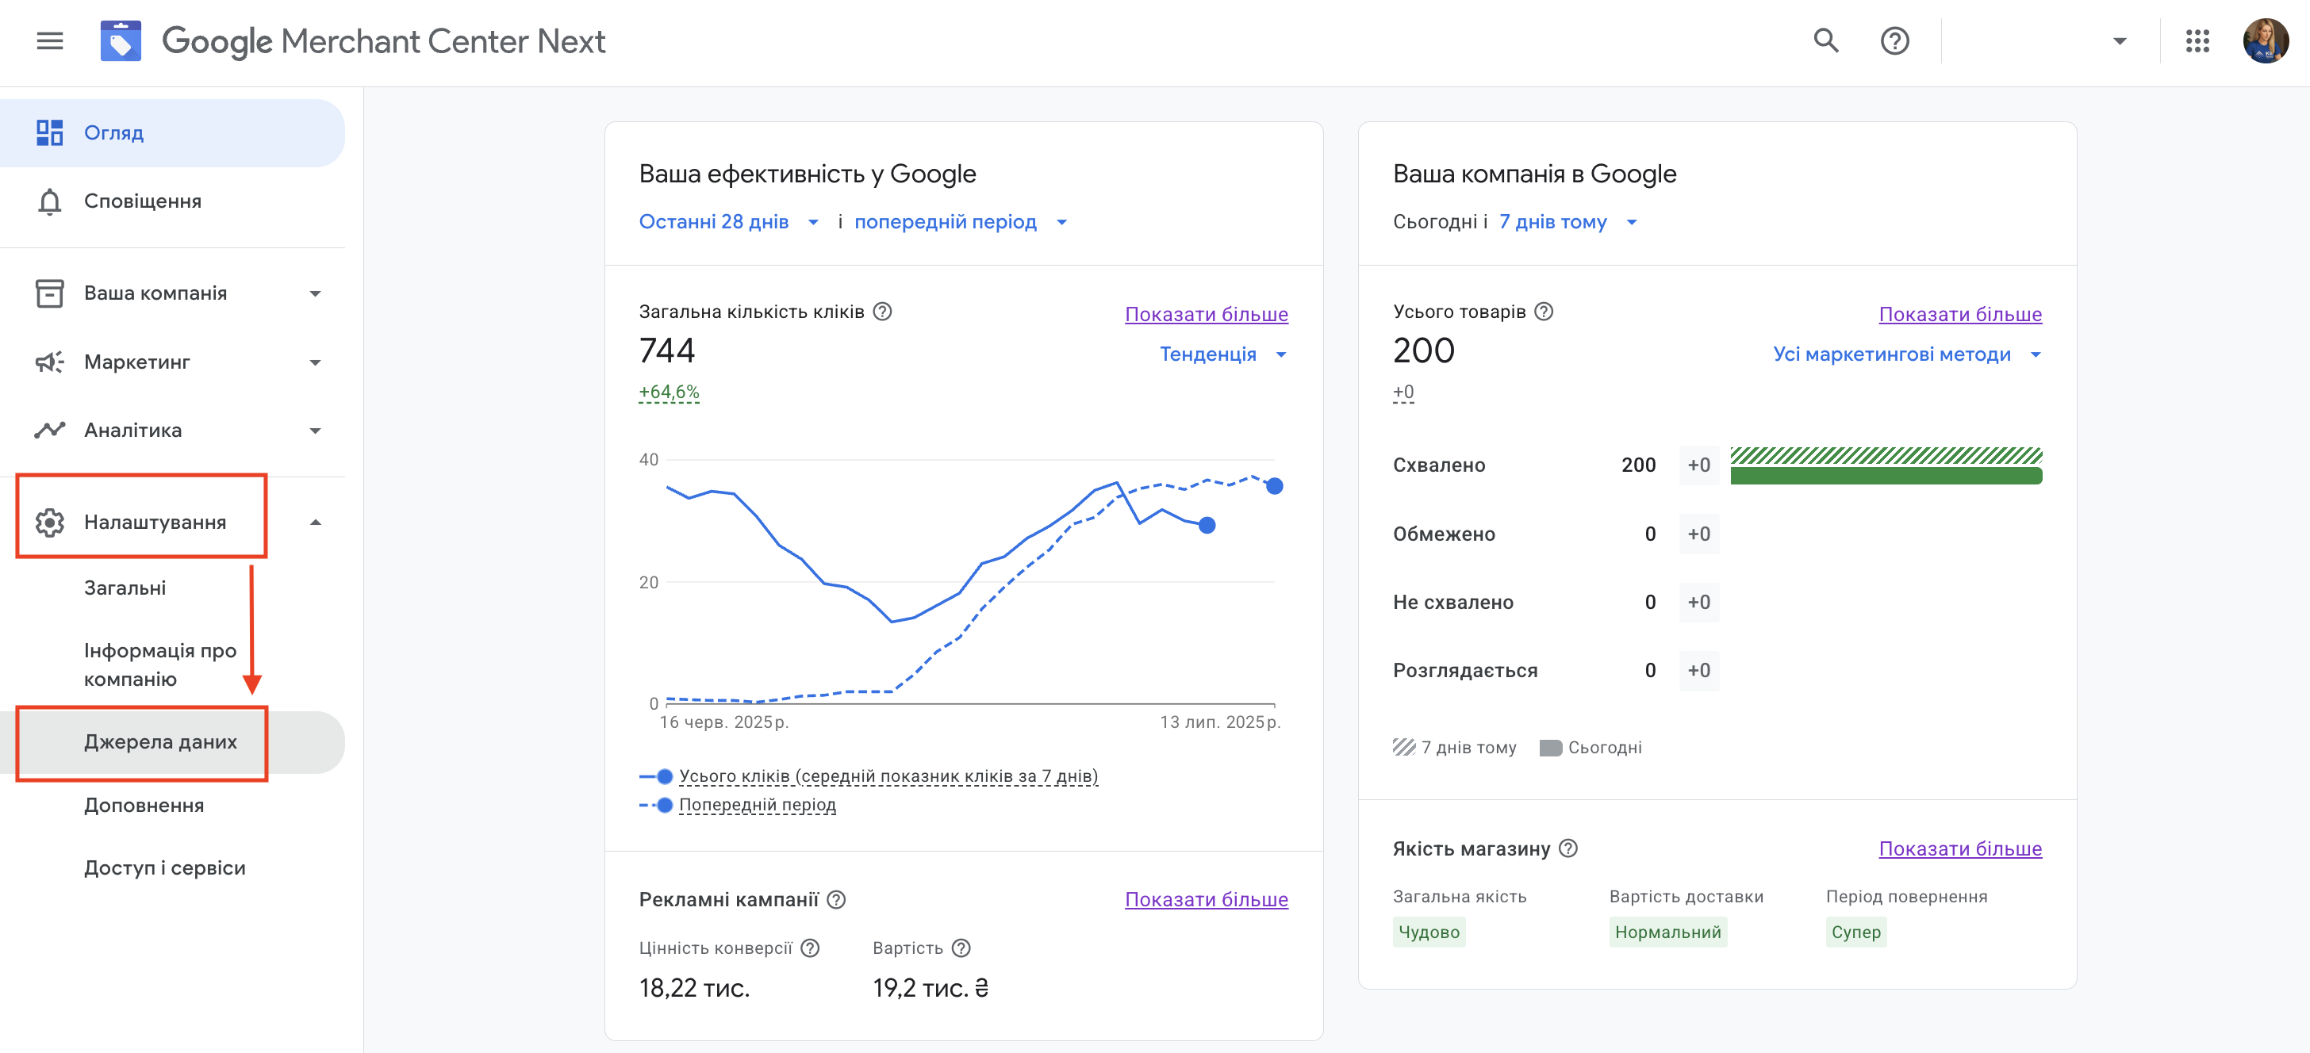Image resolution: width=2310 pixels, height=1053 pixels.
Task: Open the попередній період comparison dropdown
Action: (x=961, y=222)
